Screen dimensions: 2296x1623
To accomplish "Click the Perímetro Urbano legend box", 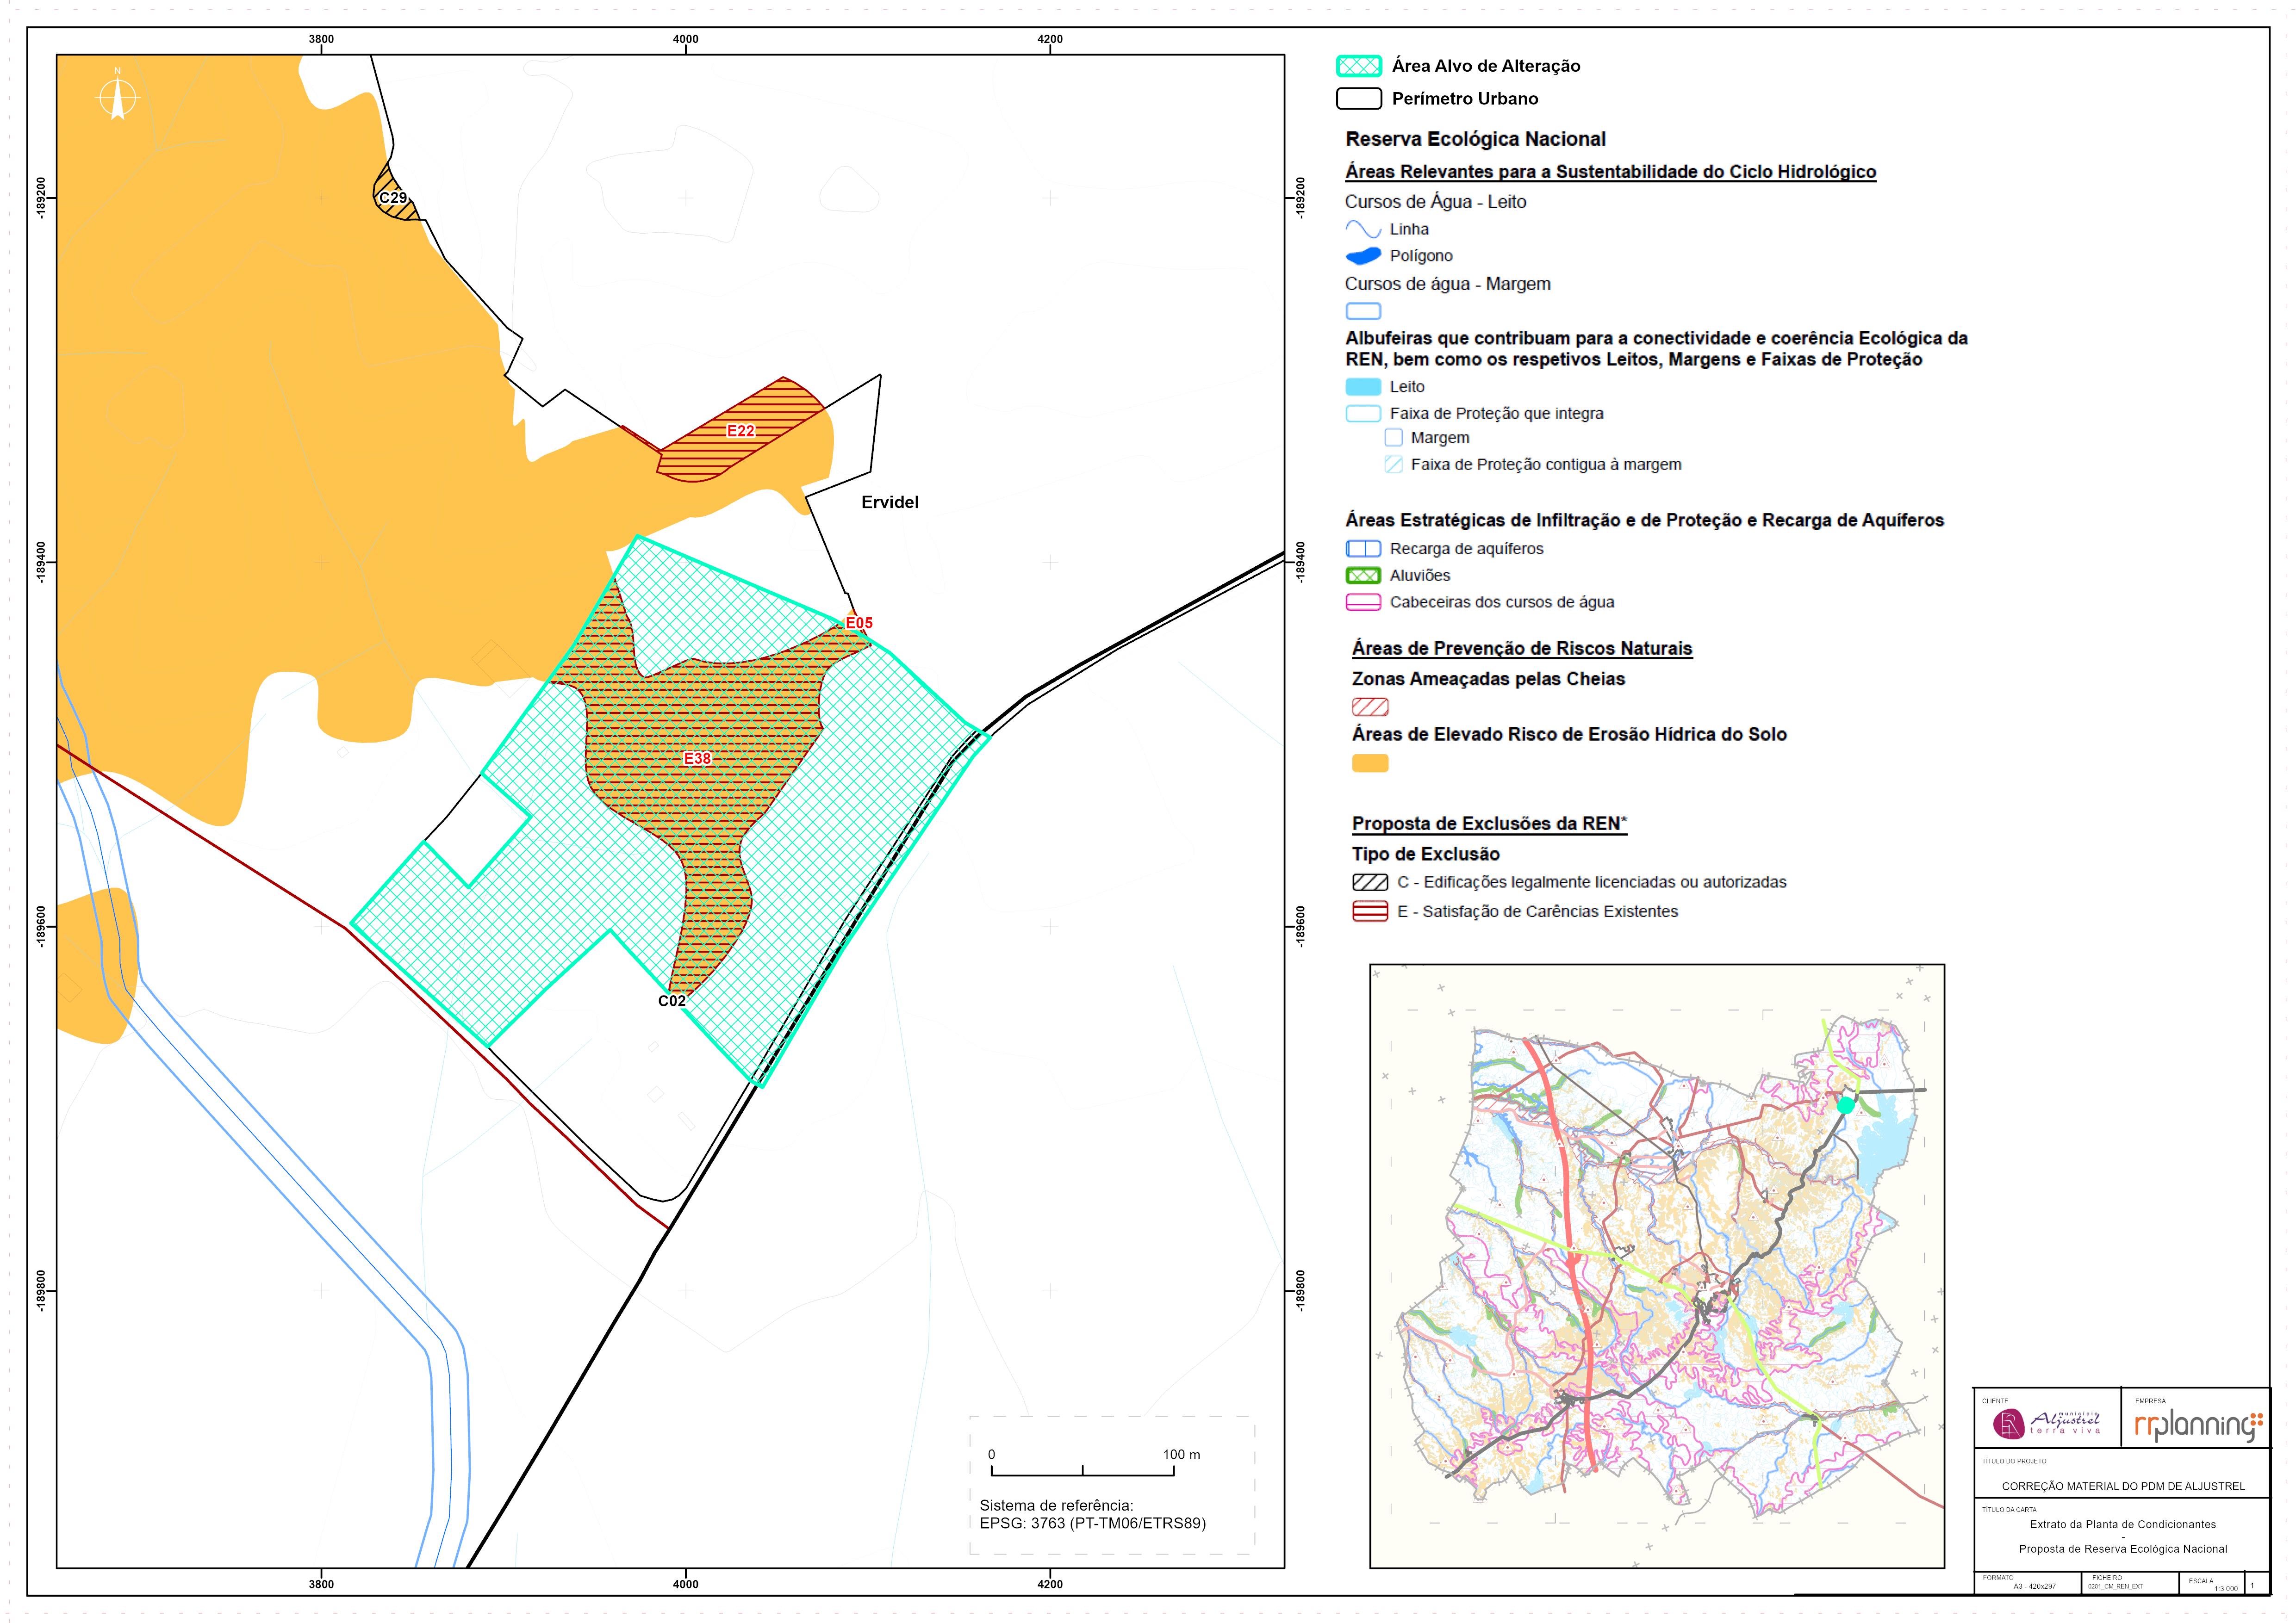I will point(1359,99).
